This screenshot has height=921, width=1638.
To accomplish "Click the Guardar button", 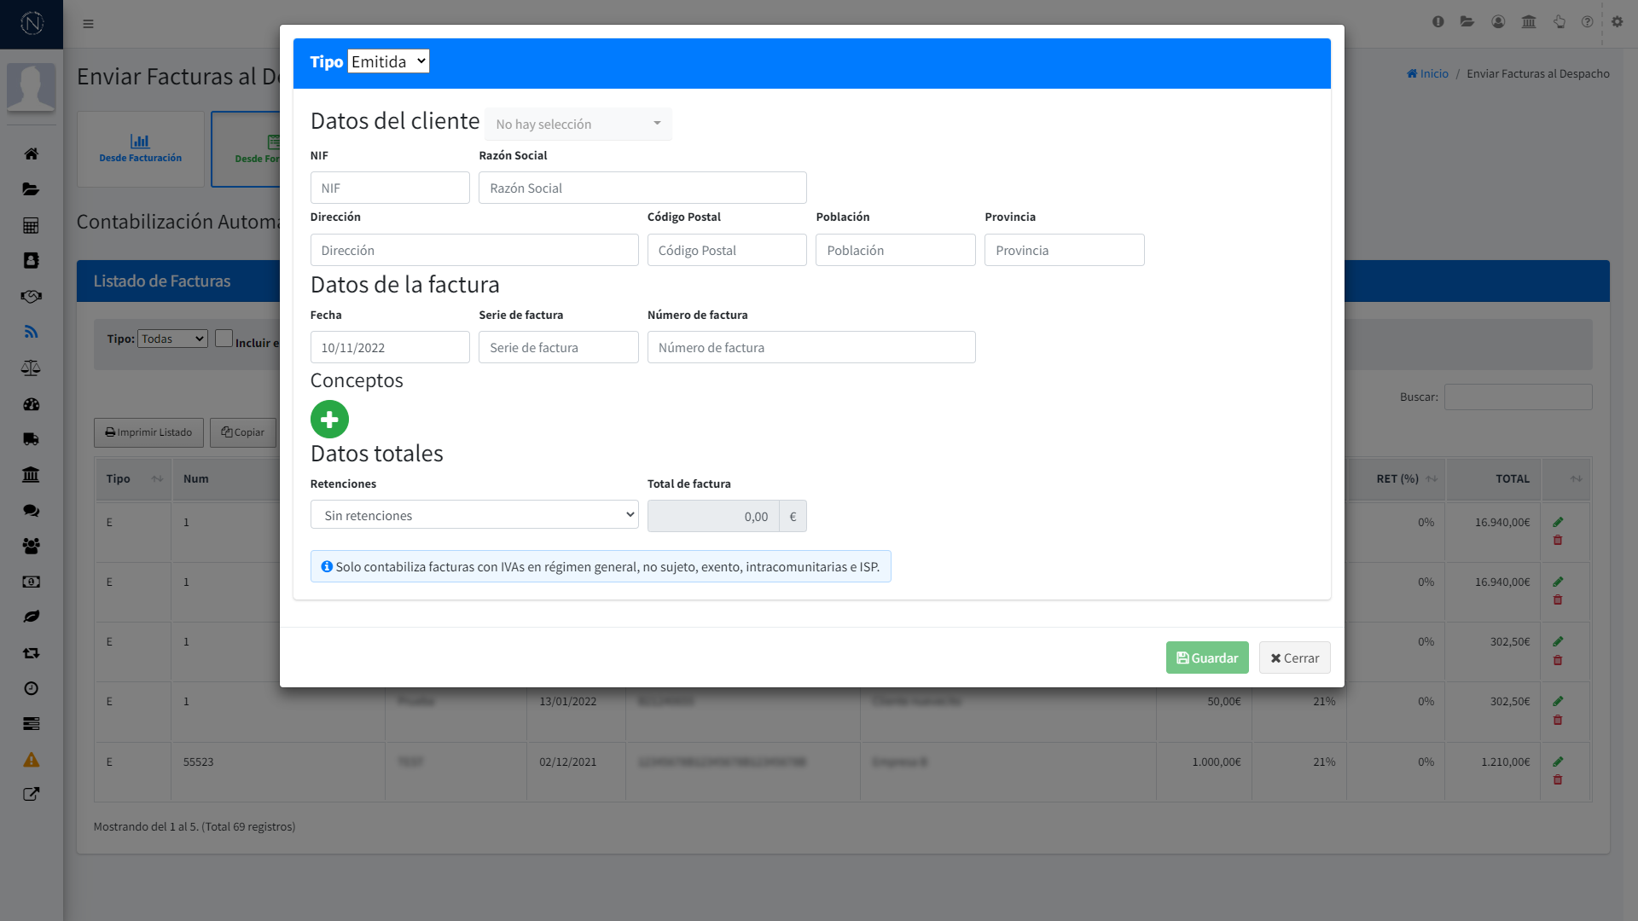I will 1207,657.
